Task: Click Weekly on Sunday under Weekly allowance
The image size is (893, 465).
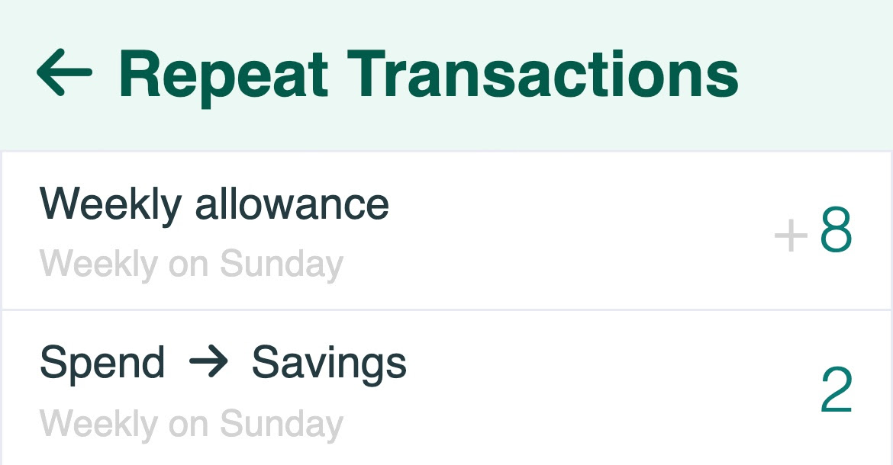Action: 191,265
